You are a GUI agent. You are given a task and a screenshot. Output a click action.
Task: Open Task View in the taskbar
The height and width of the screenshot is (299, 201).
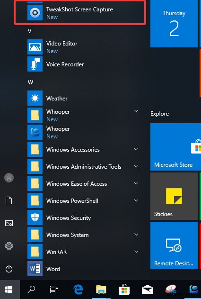point(54,290)
